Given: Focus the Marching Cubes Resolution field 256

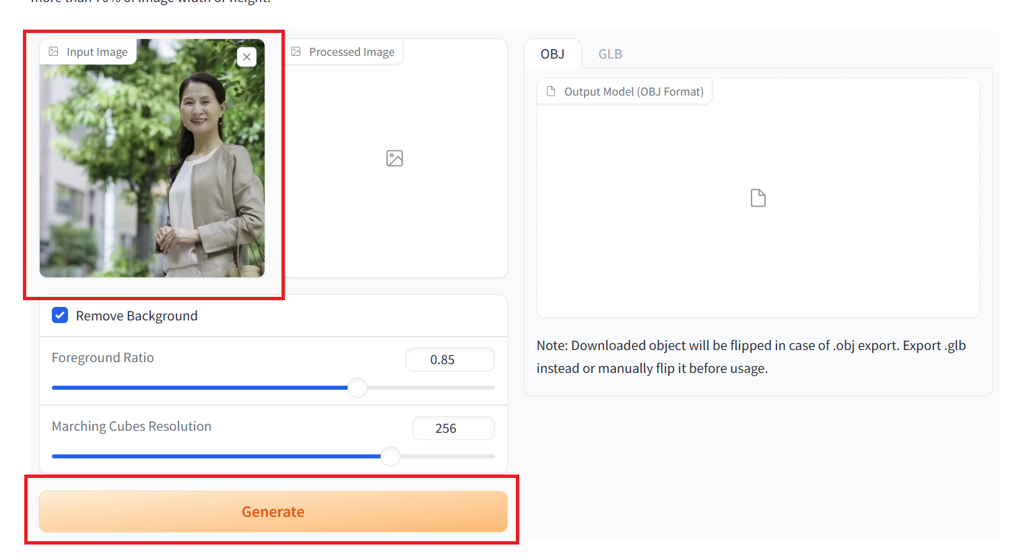Looking at the screenshot, I should pyautogui.click(x=453, y=428).
